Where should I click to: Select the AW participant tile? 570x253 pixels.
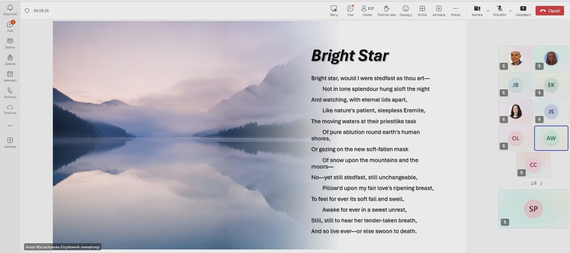coord(551,138)
